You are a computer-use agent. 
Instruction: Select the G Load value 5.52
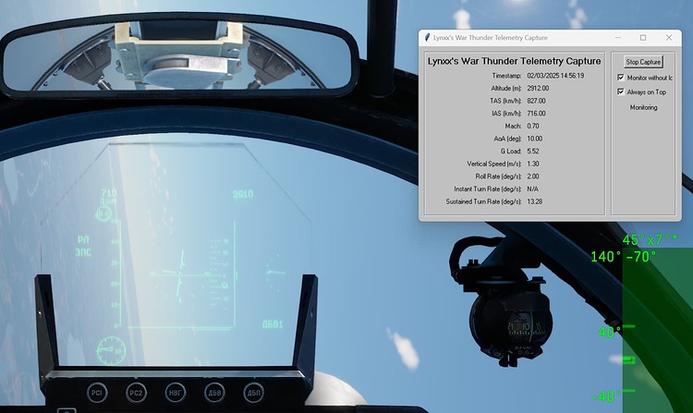532,151
